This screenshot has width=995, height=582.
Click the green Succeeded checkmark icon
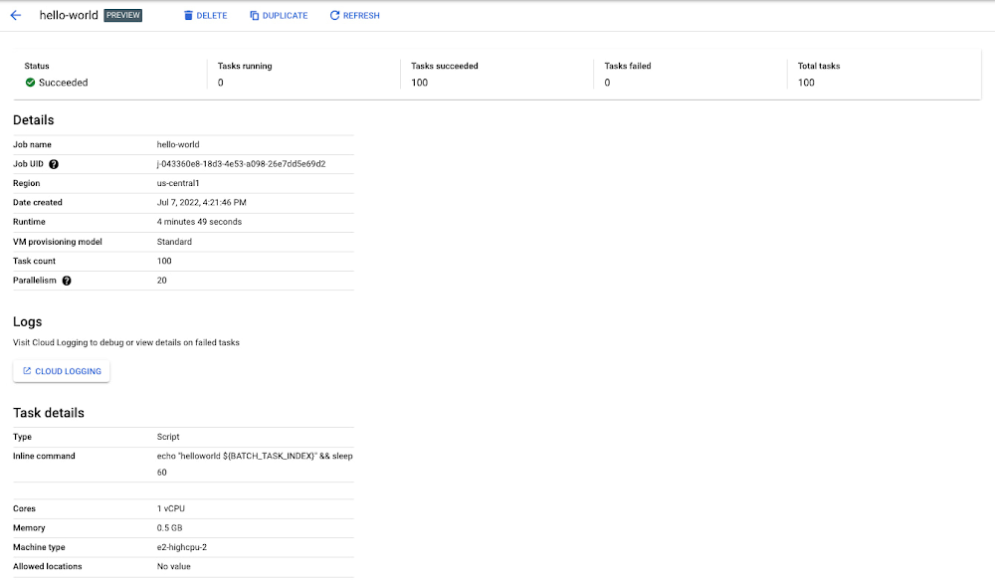coord(31,83)
